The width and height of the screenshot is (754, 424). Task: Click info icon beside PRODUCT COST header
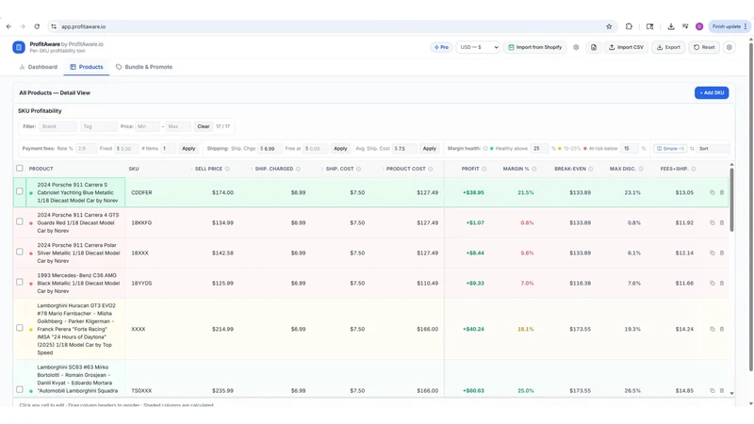pos(431,169)
